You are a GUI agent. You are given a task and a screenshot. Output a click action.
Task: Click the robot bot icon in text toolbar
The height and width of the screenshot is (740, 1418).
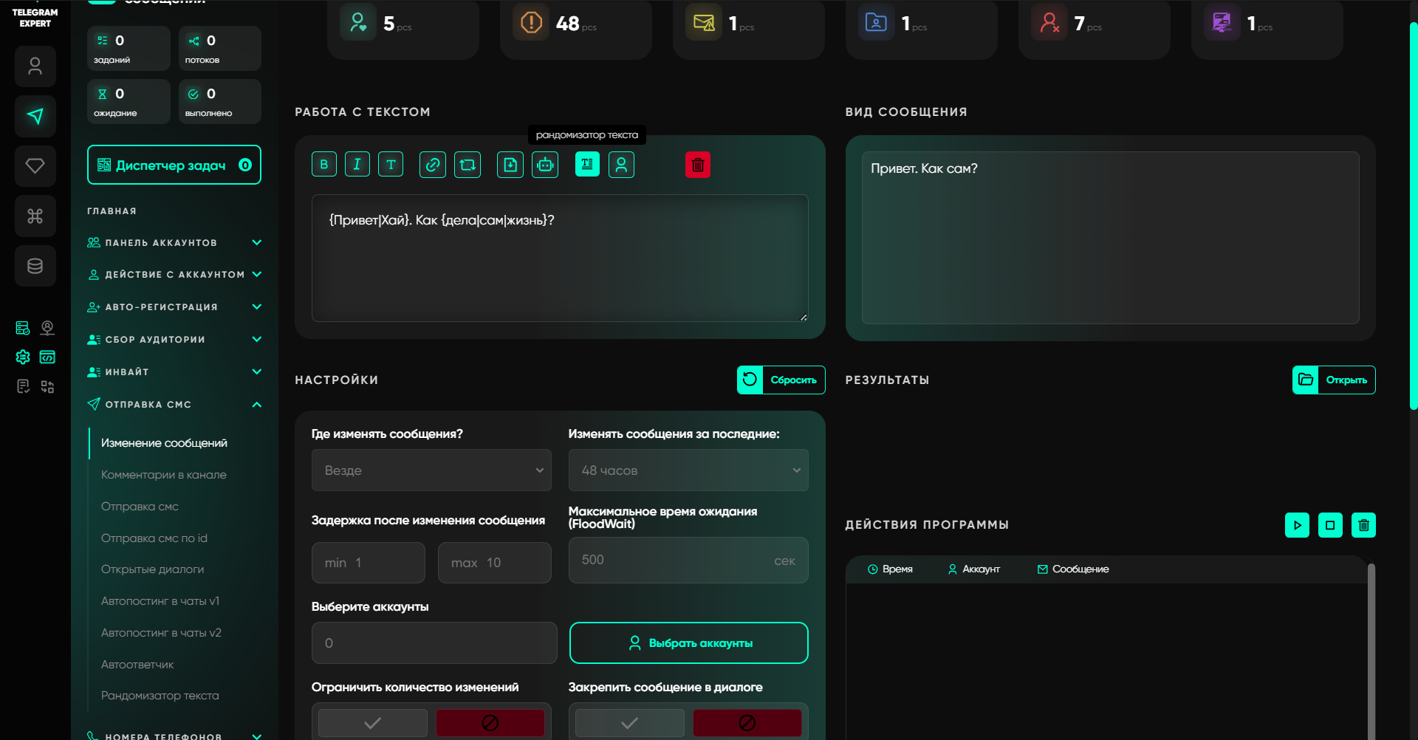[x=545, y=165]
